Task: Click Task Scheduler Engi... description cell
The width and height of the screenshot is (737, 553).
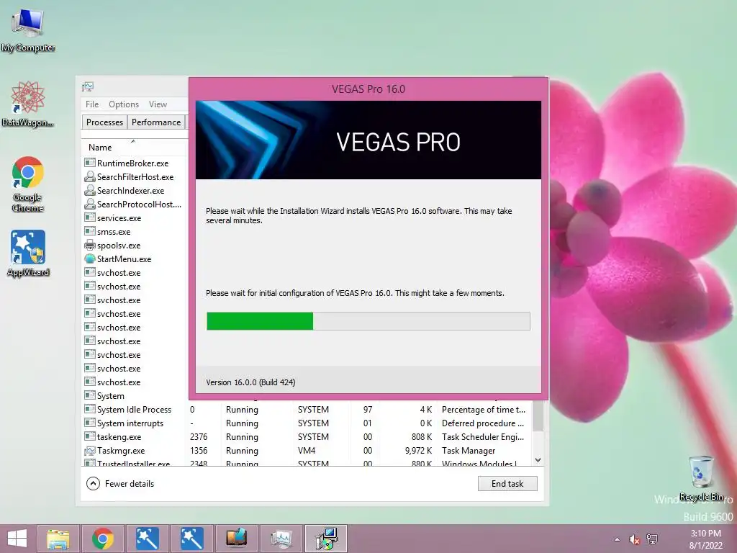Action: (x=483, y=437)
